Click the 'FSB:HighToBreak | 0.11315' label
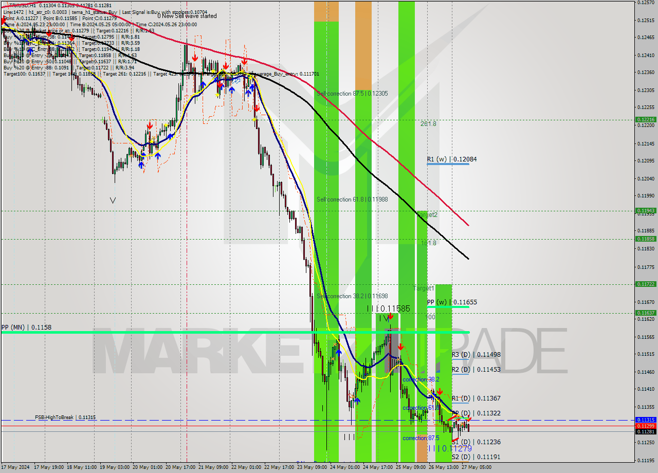 coord(65,417)
